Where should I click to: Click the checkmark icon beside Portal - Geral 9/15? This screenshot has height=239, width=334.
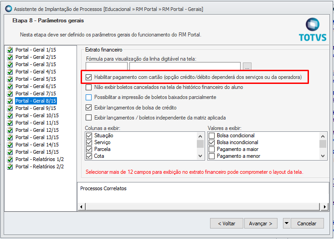click(x=10, y=108)
